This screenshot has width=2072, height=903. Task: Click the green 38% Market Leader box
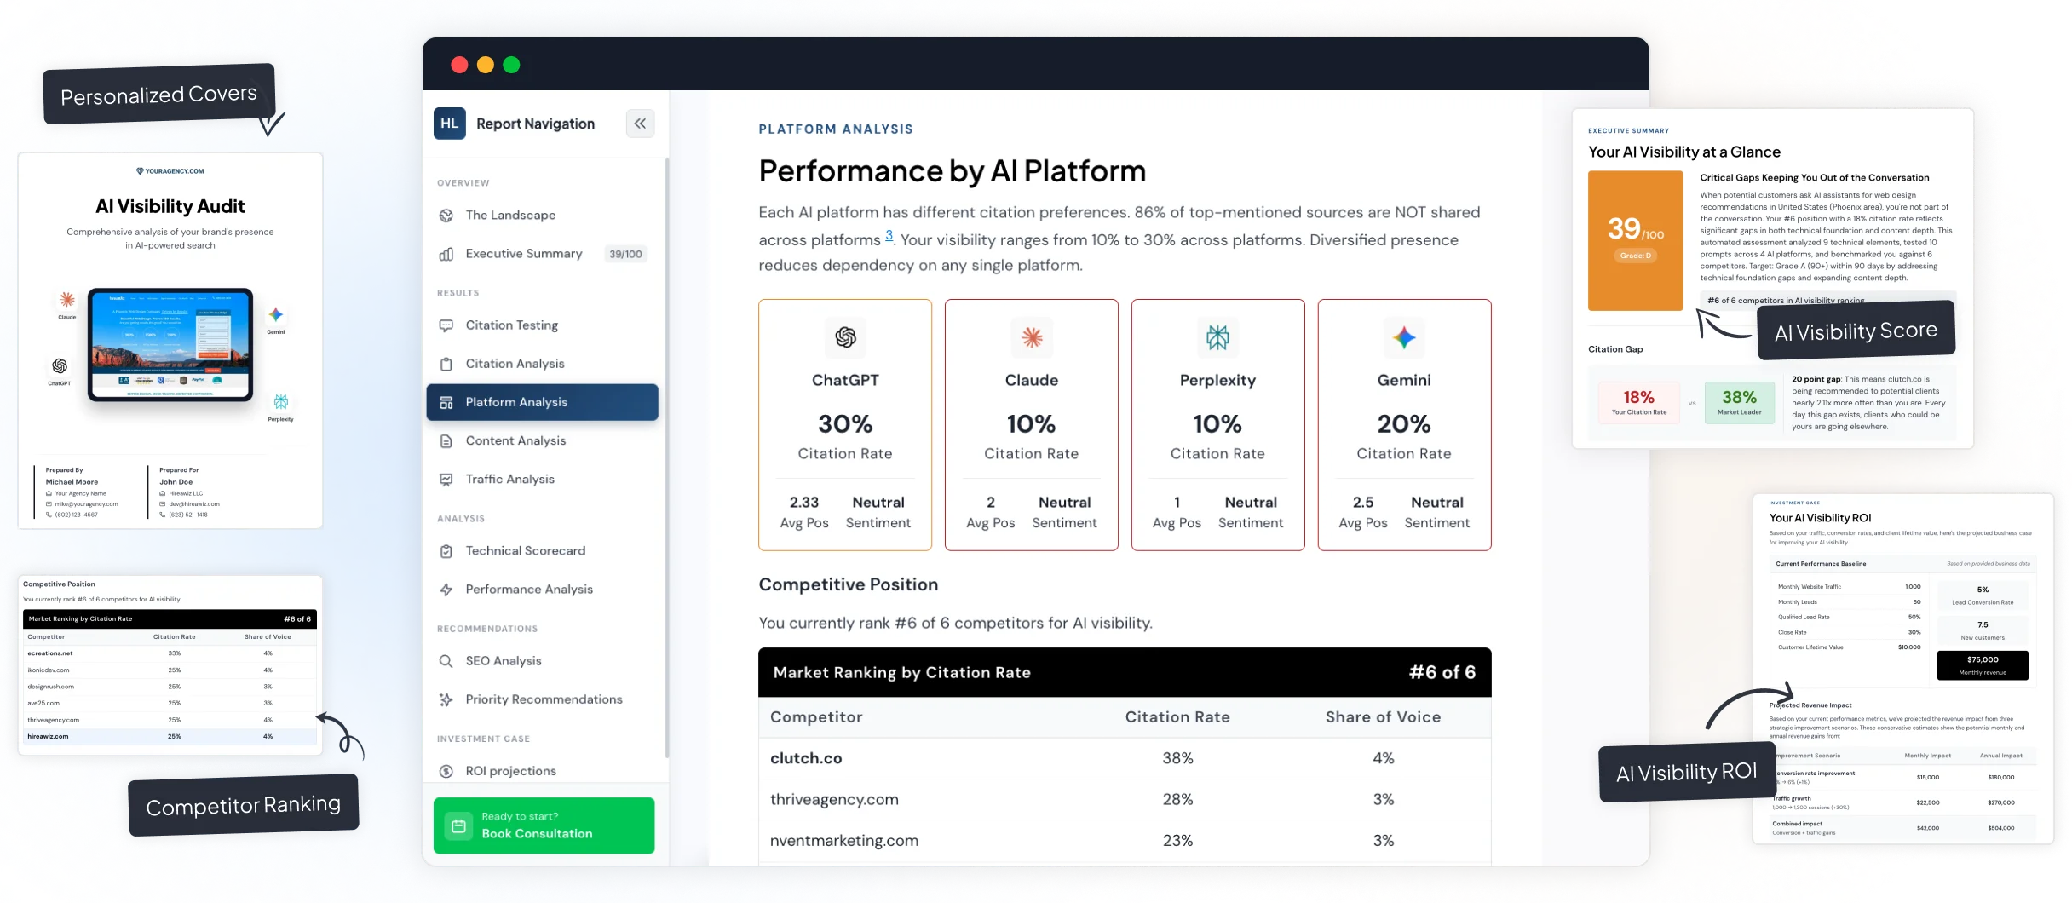(1739, 403)
